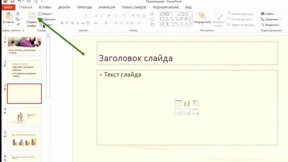Image resolution: width=288 pixels, height=162 pixels.
Task: Insert SmartArt via placeholder icon
Action: pos(196,103)
